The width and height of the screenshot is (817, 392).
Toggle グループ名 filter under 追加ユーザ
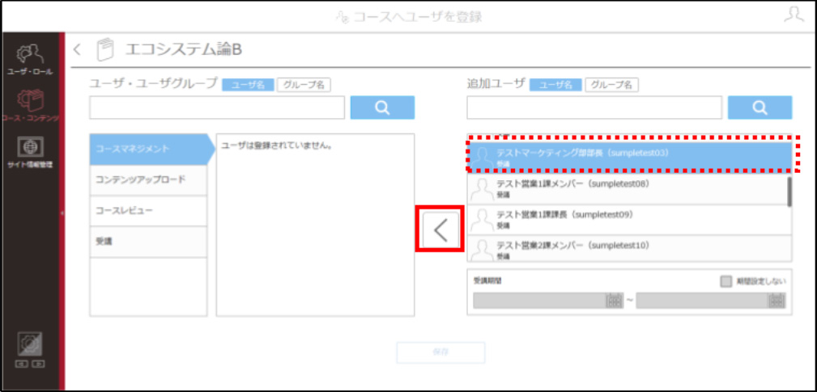[612, 85]
